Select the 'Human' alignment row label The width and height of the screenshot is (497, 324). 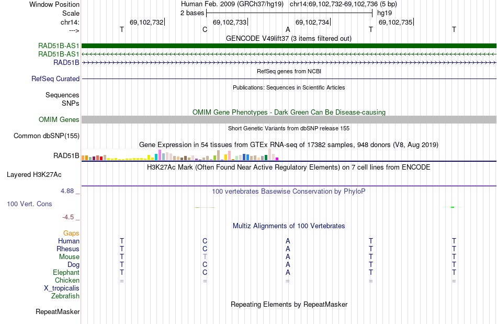(69, 241)
